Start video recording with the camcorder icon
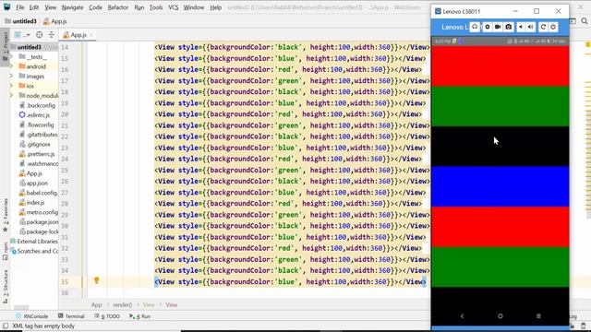Viewport: 591px width, 332px height. coord(498,27)
